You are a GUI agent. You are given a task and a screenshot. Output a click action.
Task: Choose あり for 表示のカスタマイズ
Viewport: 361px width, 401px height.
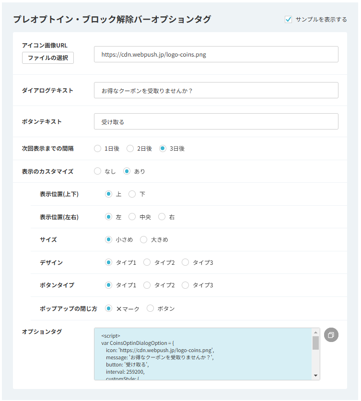[127, 171]
